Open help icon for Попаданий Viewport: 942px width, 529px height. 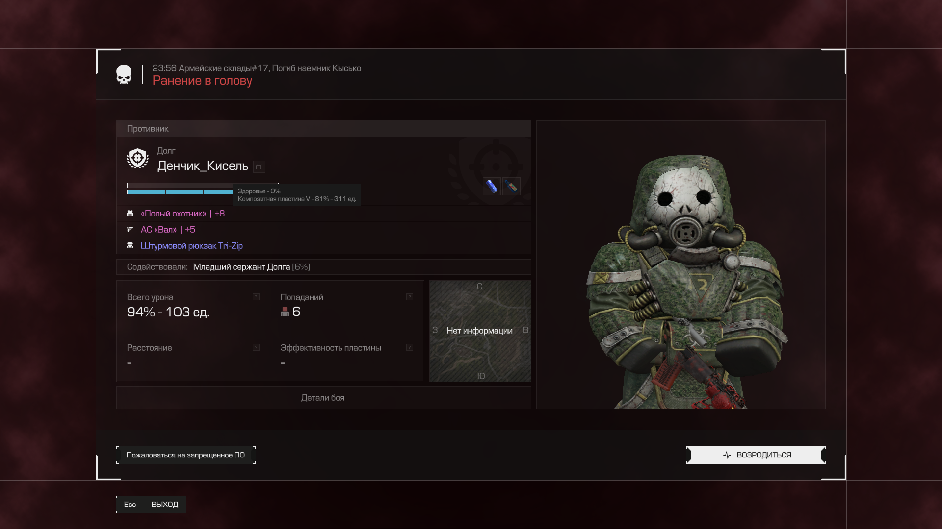click(x=410, y=297)
